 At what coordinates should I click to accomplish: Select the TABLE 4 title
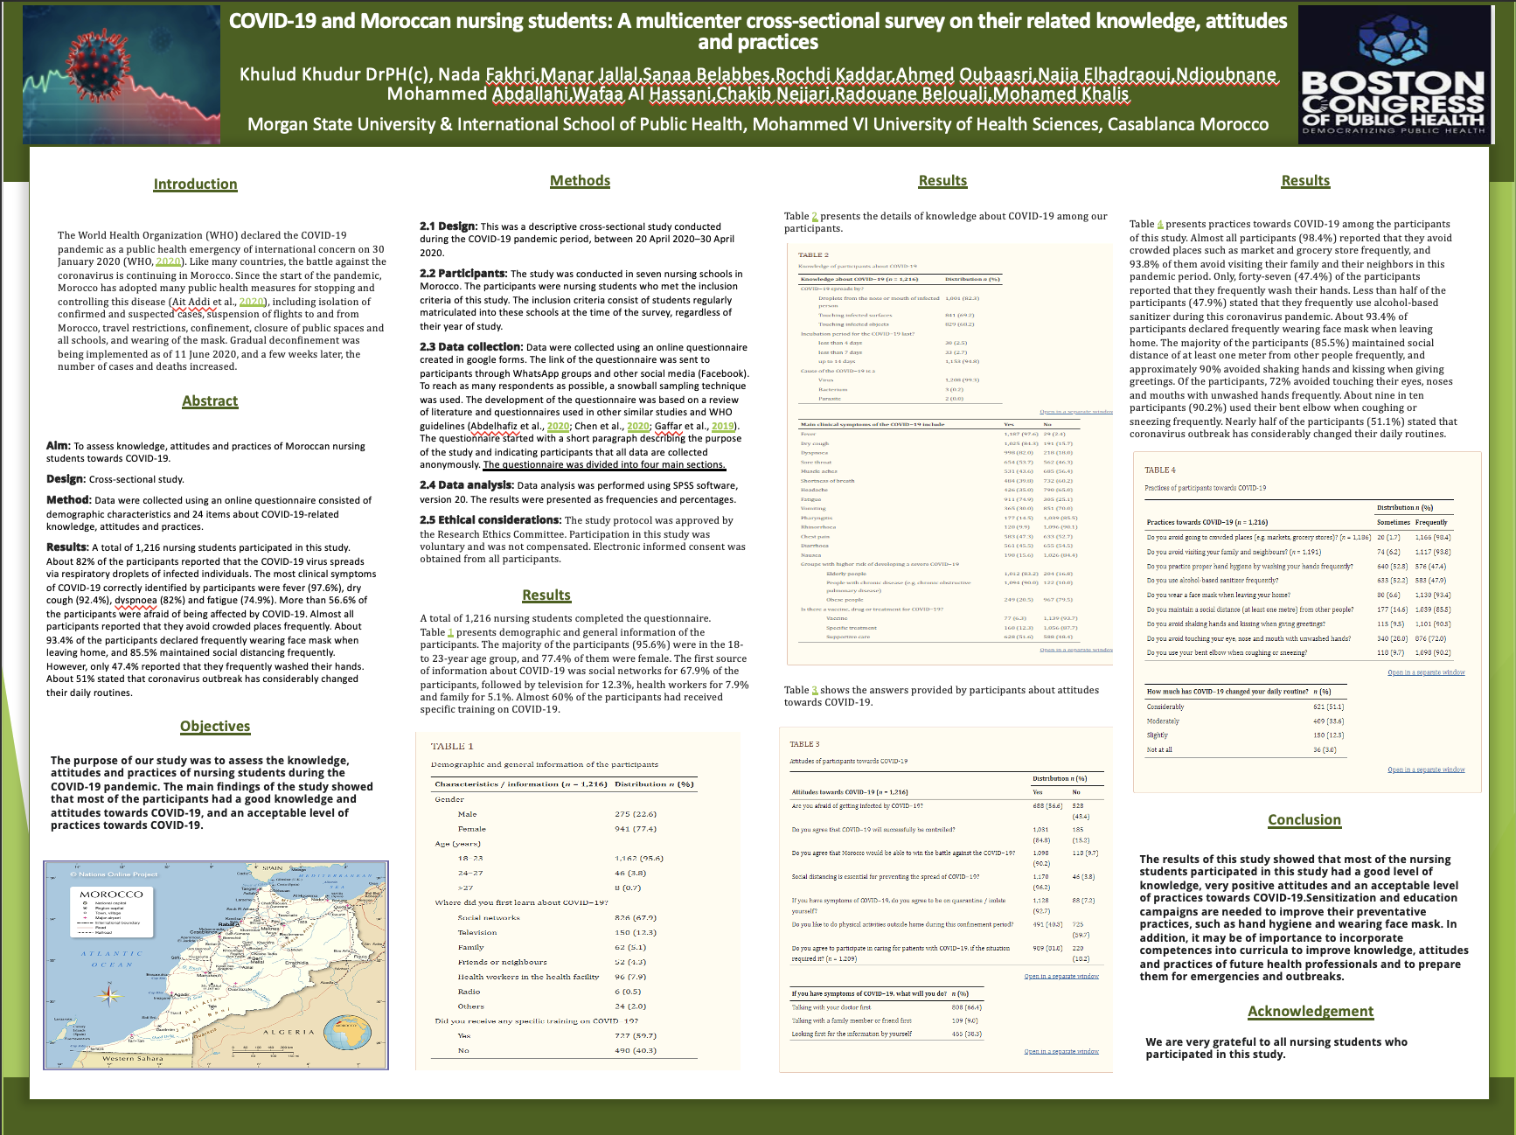tap(1160, 470)
